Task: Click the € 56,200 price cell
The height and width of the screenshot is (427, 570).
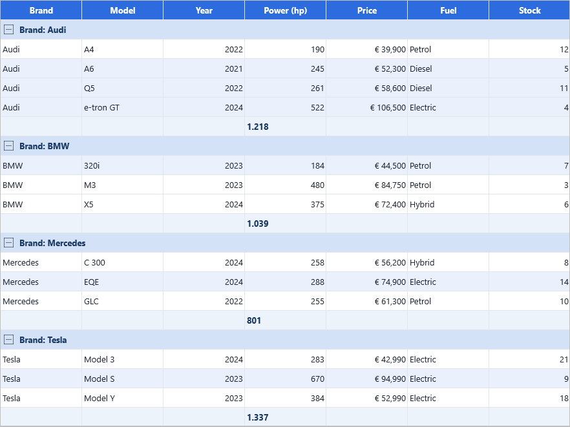Action: [x=367, y=262]
